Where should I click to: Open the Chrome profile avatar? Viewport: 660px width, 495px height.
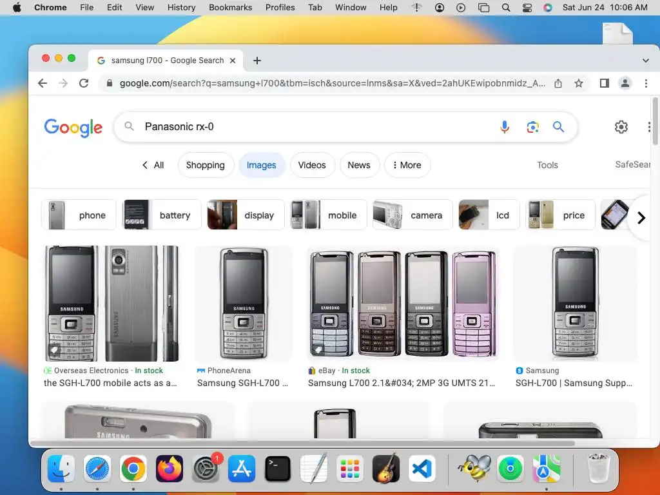pos(625,83)
